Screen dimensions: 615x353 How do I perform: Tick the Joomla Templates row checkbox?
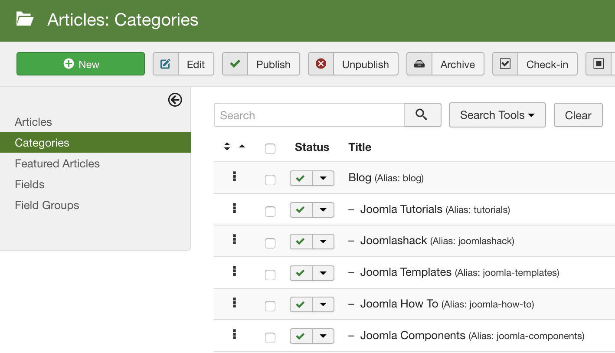[270, 275]
